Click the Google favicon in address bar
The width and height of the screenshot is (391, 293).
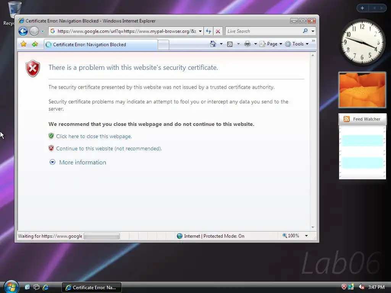(53, 31)
